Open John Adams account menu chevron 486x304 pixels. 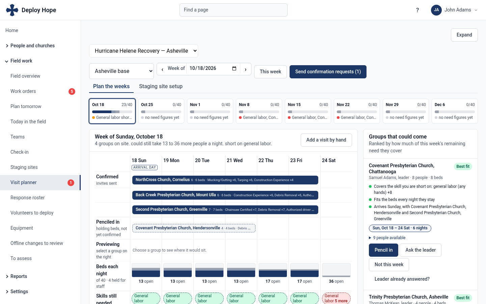[476, 10]
